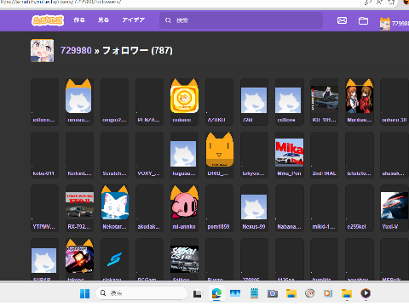The height and width of the screenshot is (306, 409).
Task: Open the VOXY_... username link
Action: click(148, 173)
